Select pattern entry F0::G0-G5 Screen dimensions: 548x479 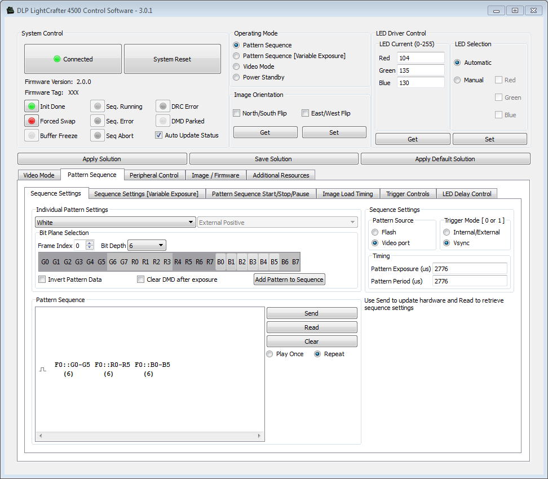click(x=72, y=369)
